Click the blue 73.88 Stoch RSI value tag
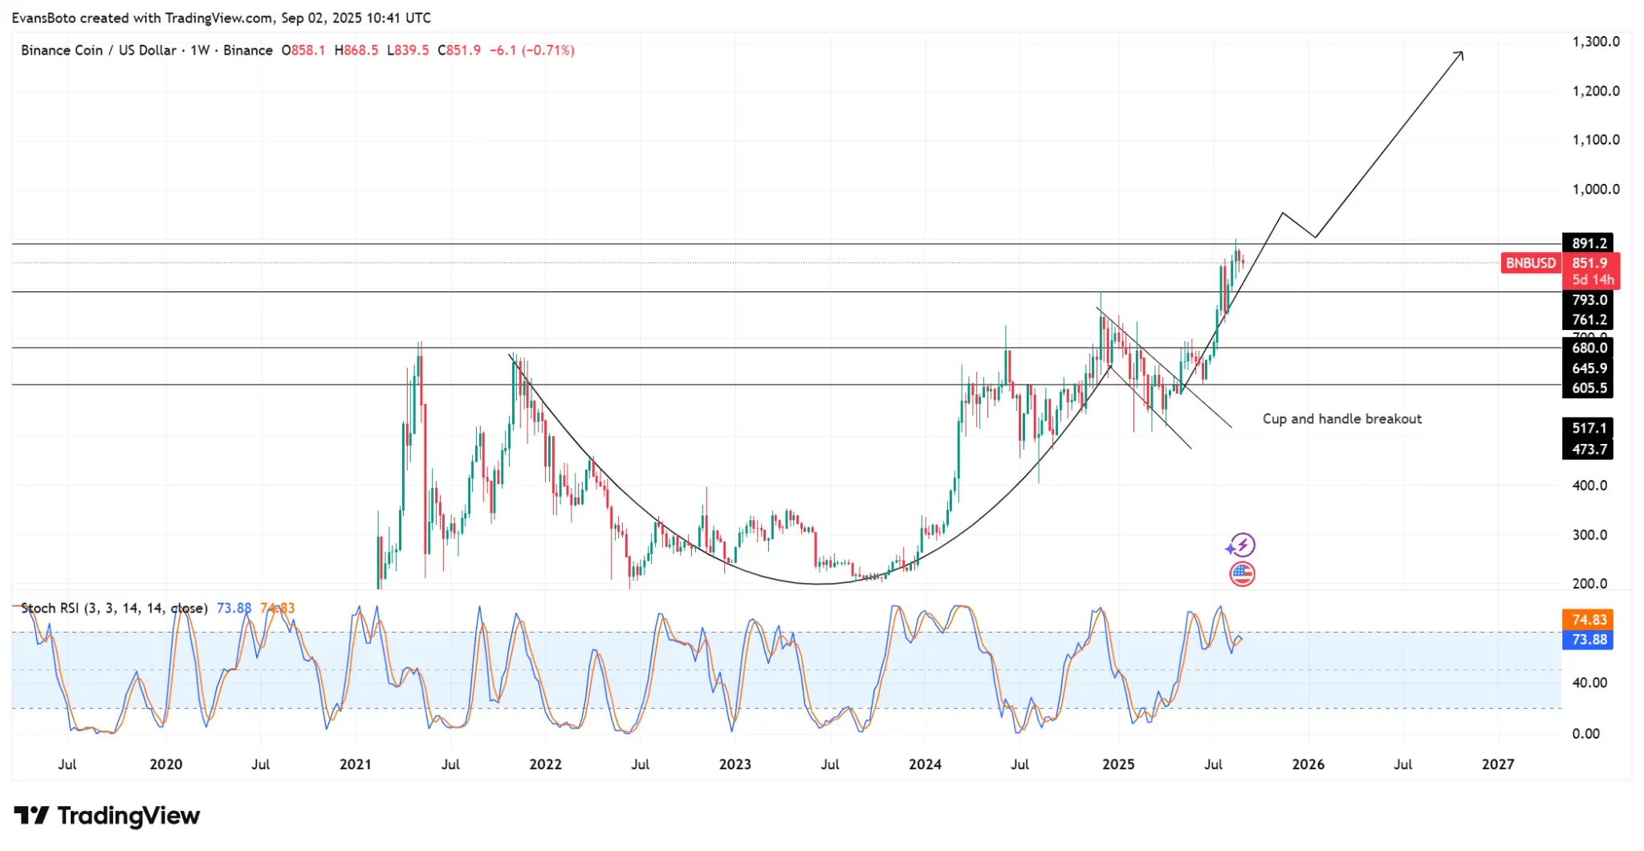The width and height of the screenshot is (1644, 851). 1589,640
